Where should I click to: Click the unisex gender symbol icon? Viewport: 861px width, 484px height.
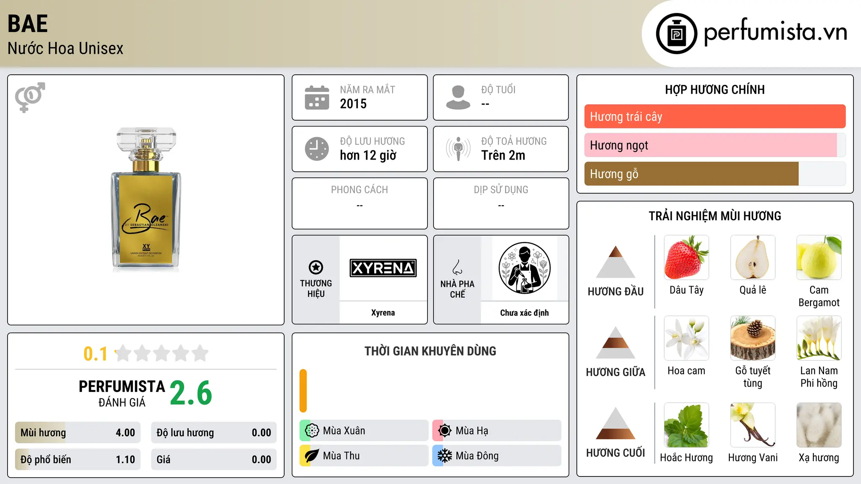(30, 97)
